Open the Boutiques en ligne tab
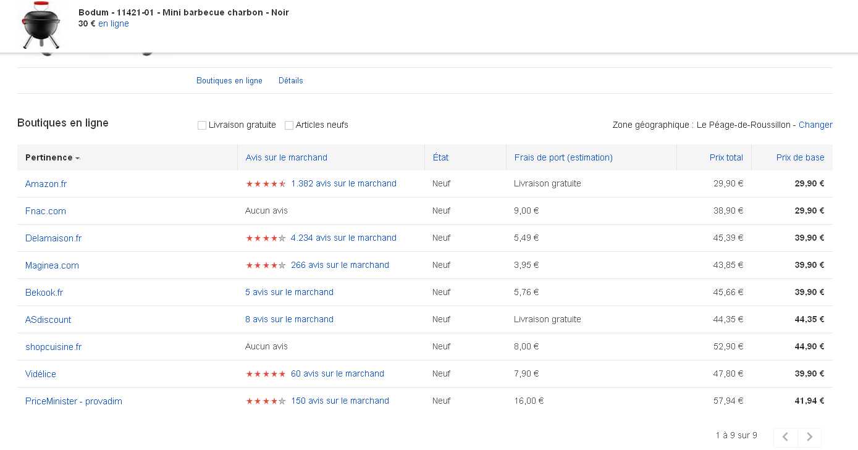Image resolution: width=858 pixels, height=450 pixels. pos(229,81)
